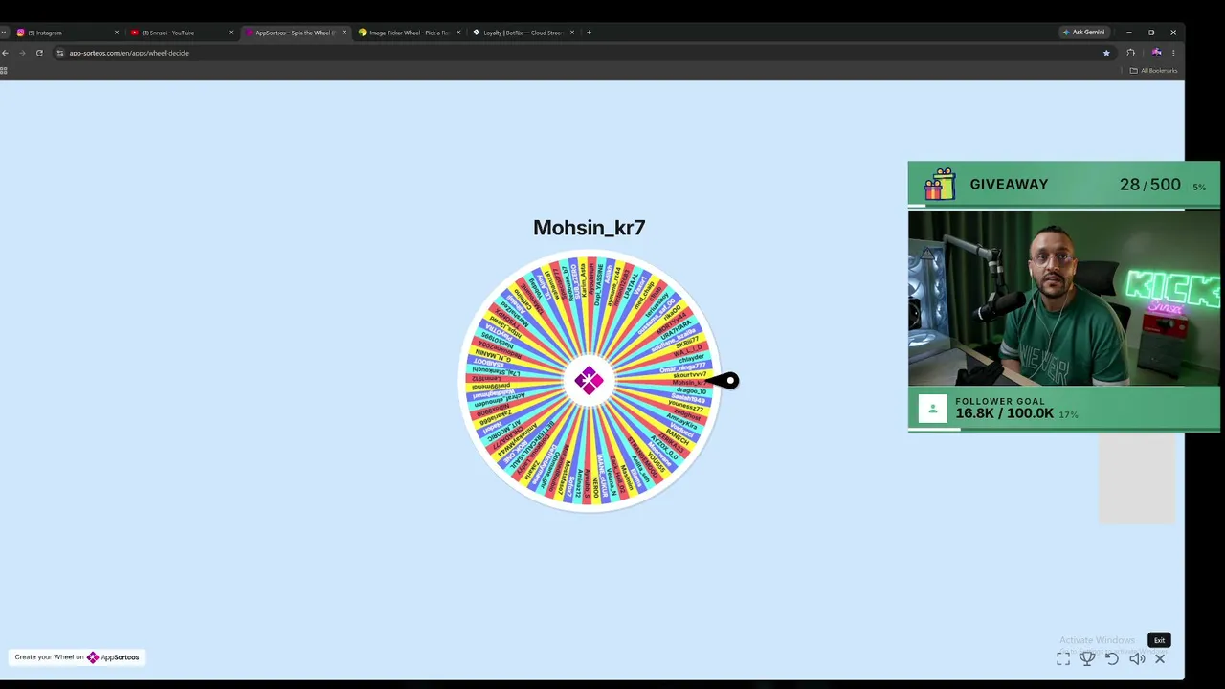The width and height of the screenshot is (1225, 689).
Task: Switch to the Image Picker Wheel tab
Action: pos(410,33)
